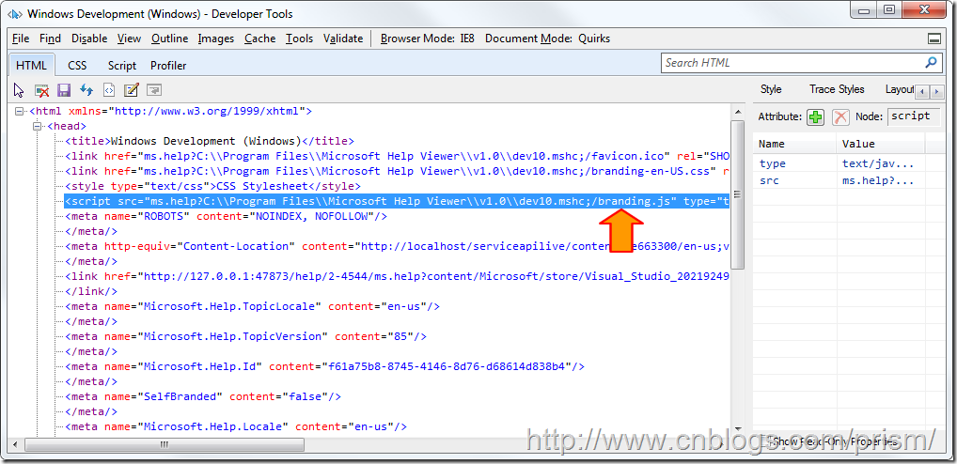Select the SelfBranded meta node
Screen dimensions: 957x464
click(203, 396)
